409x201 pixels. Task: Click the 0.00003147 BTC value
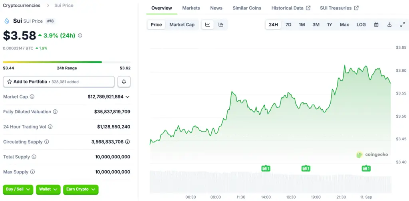18,48
